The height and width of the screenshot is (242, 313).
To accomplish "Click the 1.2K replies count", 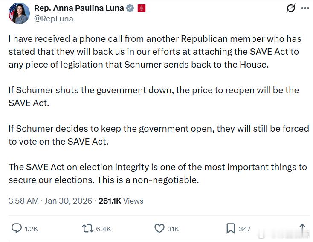I will point(31,229).
